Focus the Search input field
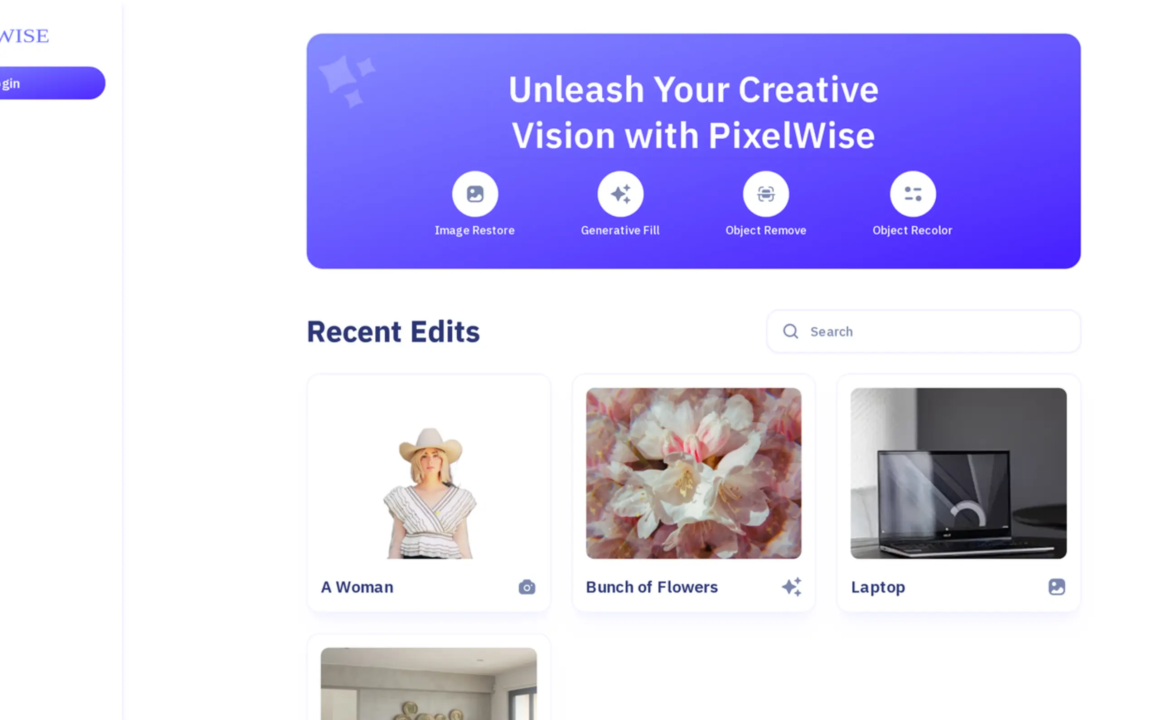 [923, 331]
